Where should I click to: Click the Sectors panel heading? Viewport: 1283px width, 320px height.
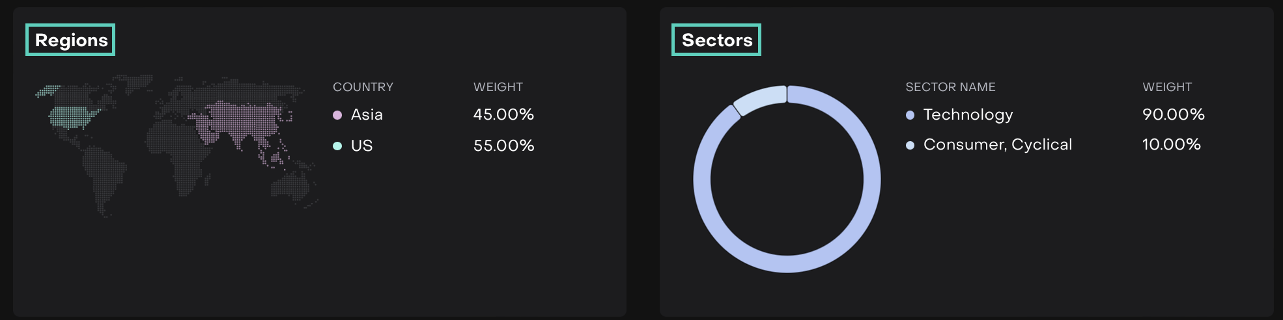click(716, 40)
